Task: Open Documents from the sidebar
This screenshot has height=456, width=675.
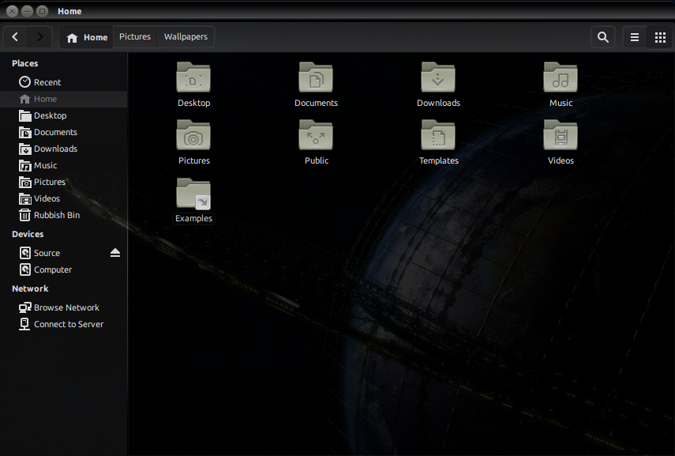Action: point(64,132)
